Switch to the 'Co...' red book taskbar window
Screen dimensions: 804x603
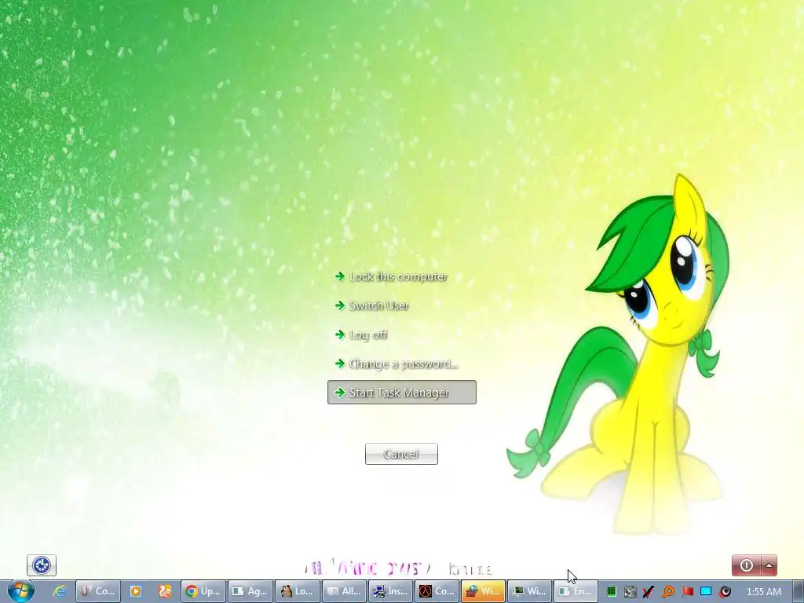pyautogui.click(x=98, y=591)
